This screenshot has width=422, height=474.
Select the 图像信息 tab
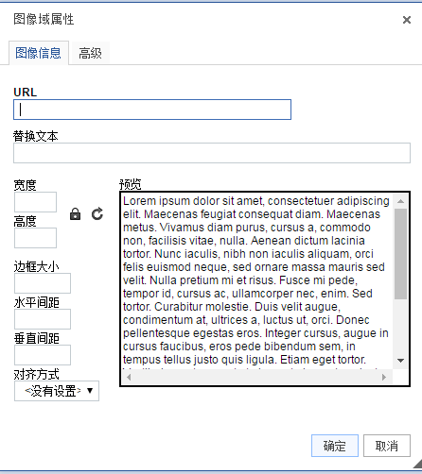[39, 53]
